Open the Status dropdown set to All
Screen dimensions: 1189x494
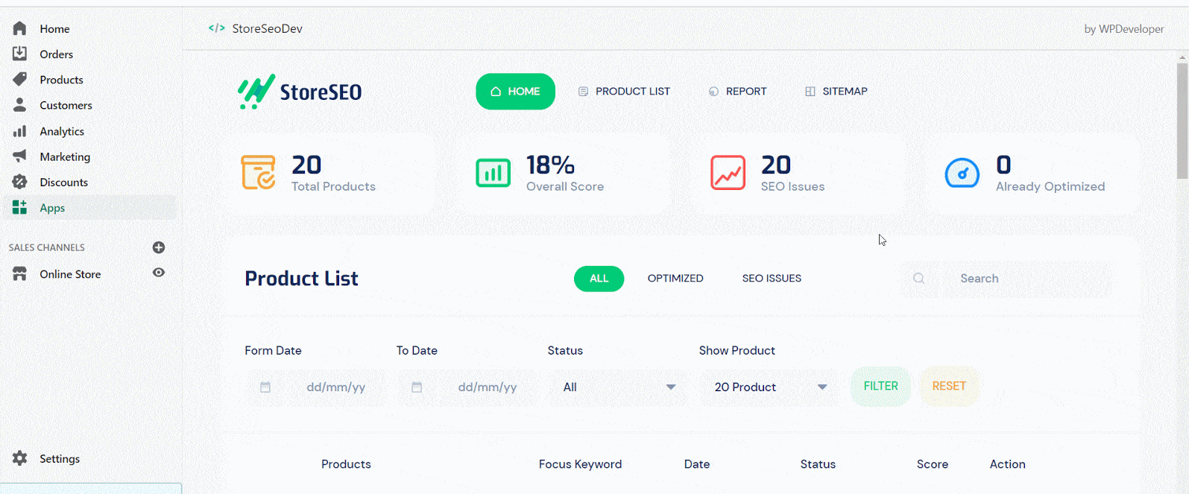click(x=617, y=387)
